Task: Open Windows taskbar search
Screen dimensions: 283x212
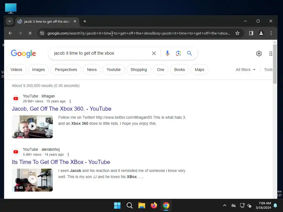Action: [129, 205]
